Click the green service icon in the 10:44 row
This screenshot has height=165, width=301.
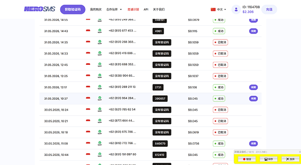pos(99,155)
